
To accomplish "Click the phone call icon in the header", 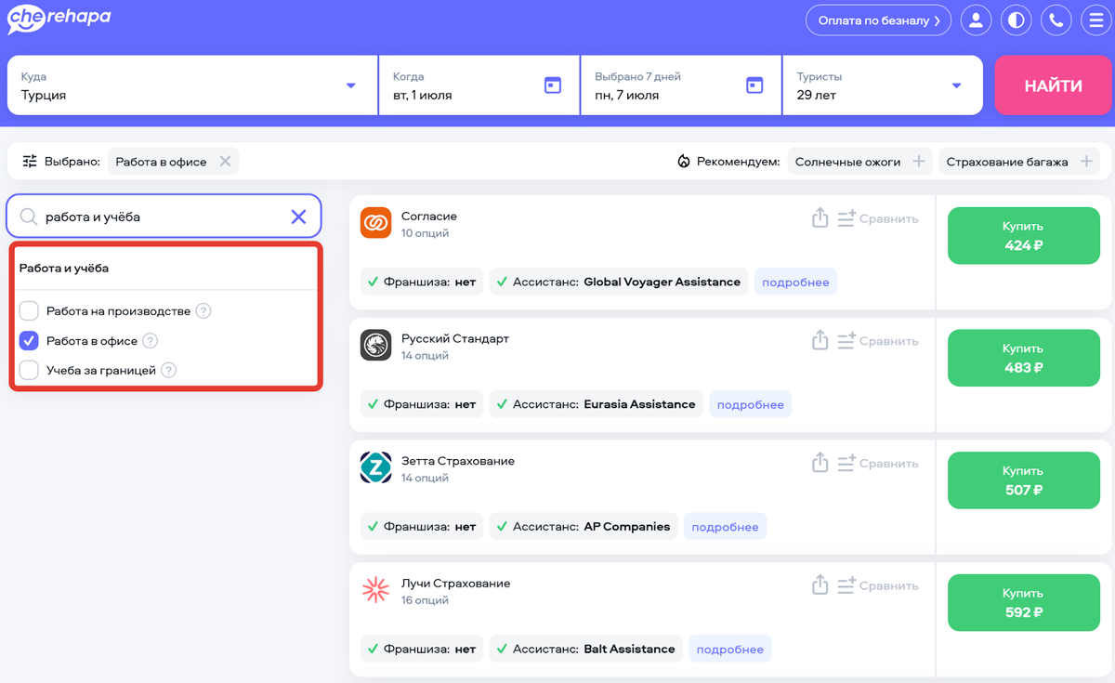I will [1056, 20].
